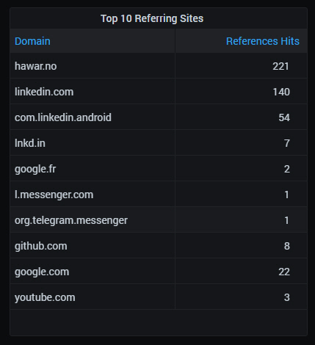Viewport: 315px width, 345px height.
Task: Click the 3 hits value for youtube.com
Action: (x=287, y=297)
